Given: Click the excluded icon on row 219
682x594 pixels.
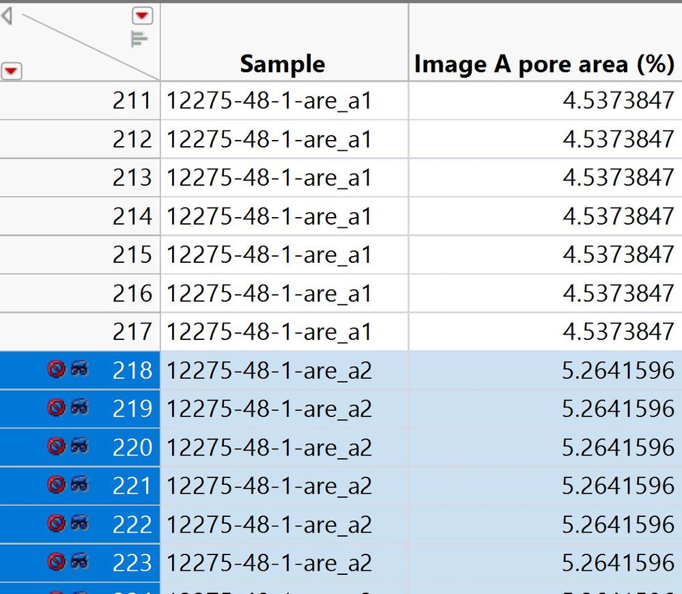Looking at the screenshot, I should point(57,408).
